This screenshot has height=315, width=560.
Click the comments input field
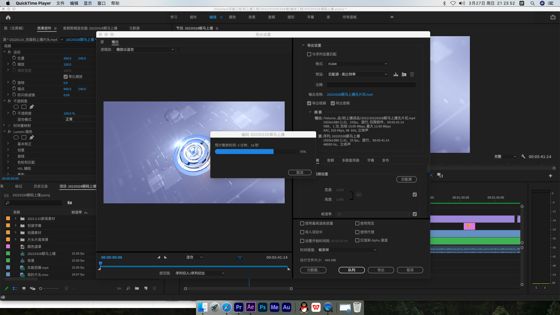371,85
